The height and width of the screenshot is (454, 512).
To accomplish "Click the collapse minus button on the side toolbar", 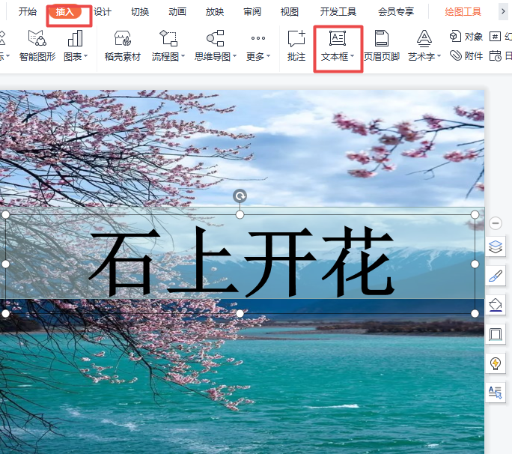I will click(x=496, y=223).
